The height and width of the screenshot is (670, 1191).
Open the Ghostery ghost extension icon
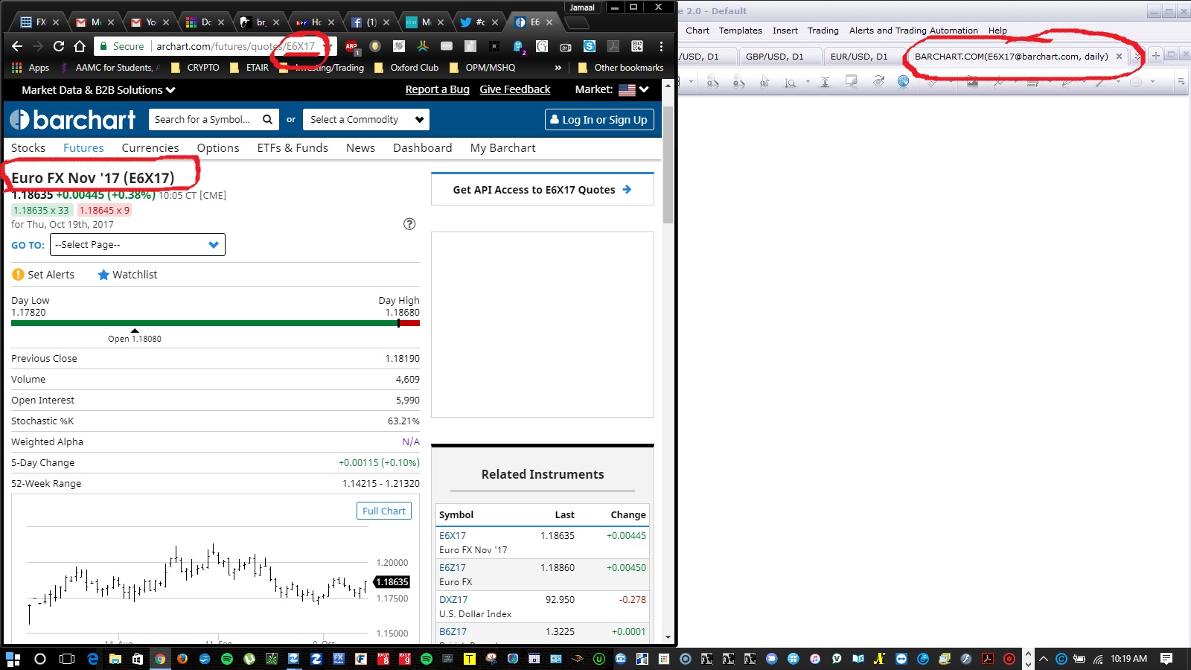(518, 46)
